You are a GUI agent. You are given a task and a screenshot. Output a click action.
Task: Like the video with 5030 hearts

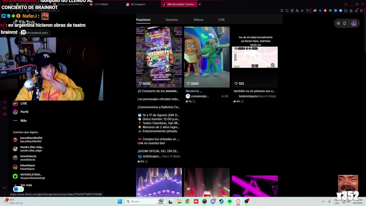[140, 84]
